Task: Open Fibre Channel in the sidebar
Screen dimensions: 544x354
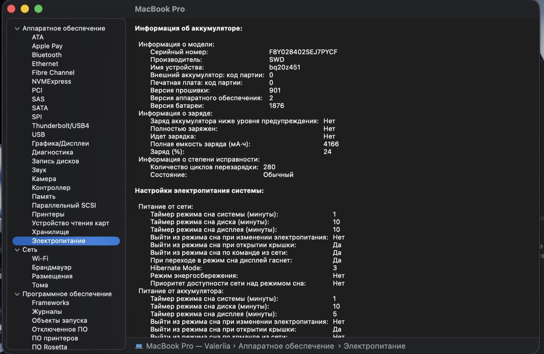Action: (x=53, y=72)
